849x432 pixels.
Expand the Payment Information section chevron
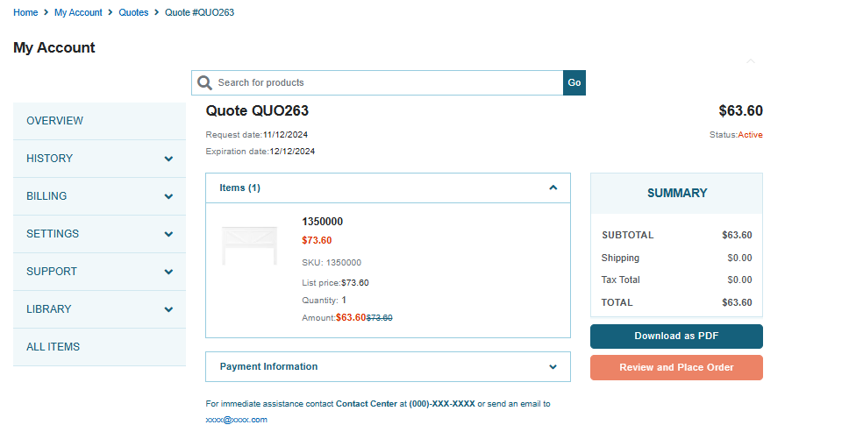click(553, 367)
